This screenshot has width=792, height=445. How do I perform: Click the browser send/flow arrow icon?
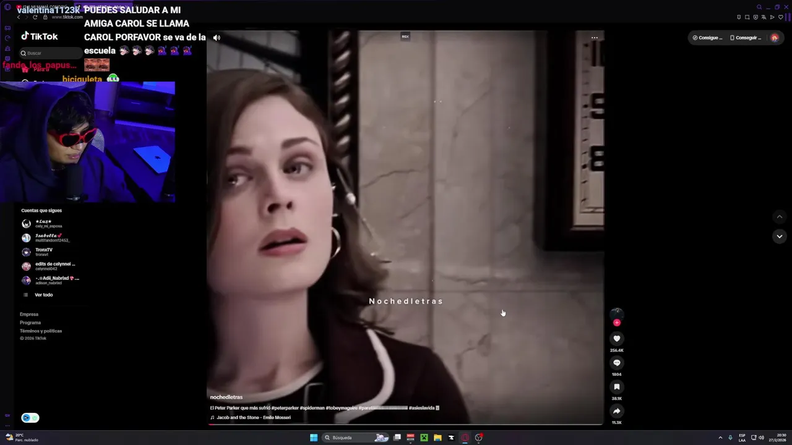(772, 17)
